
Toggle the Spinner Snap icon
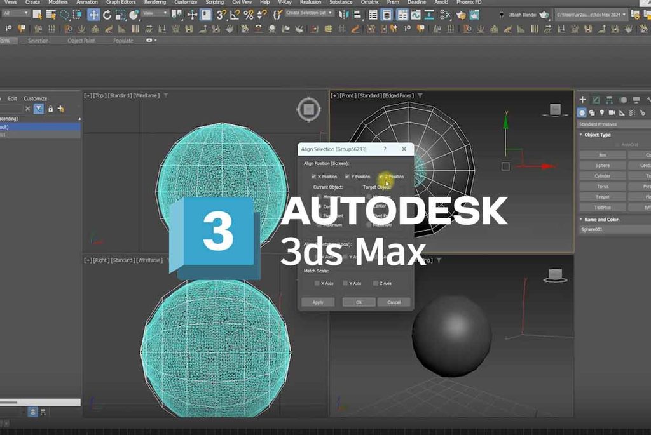pyautogui.click(x=262, y=15)
